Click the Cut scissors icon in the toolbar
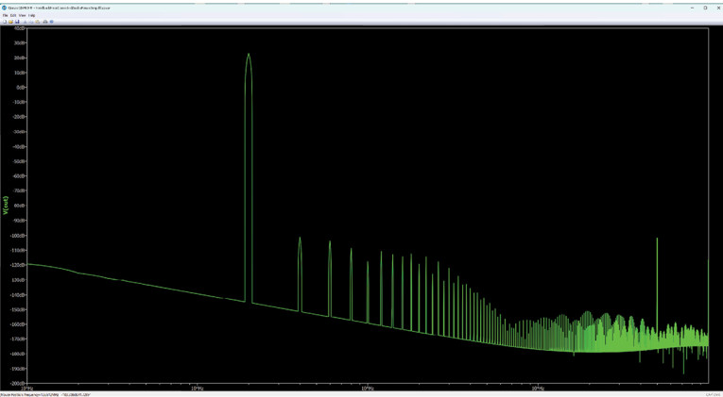The image size is (723, 397). click(x=26, y=22)
